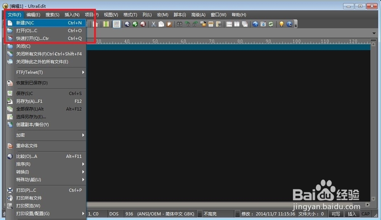381x220 pixels.
Task: Open the 编辑(E) menu
Action: coord(33,15)
